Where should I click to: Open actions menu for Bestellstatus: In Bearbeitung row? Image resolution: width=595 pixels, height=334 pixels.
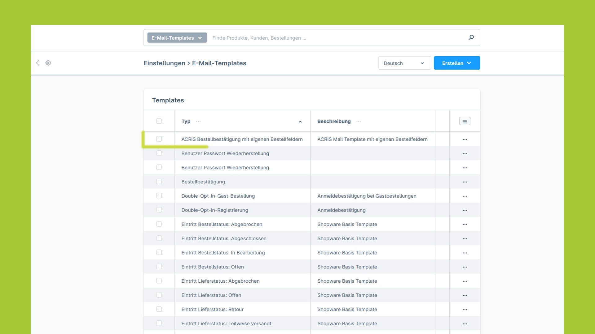click(465, 253)
